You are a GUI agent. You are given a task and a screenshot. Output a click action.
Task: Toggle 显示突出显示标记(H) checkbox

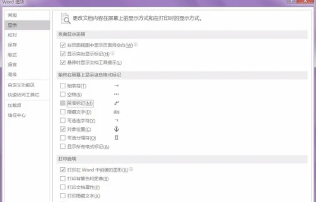pyautogui.click(x=63, y=53)
